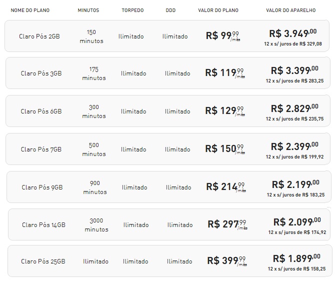The height and width of the screenshot is (285, 335).
Task: Select the 12 x R$ 199,92 installment text
Action: pos(294,156)
